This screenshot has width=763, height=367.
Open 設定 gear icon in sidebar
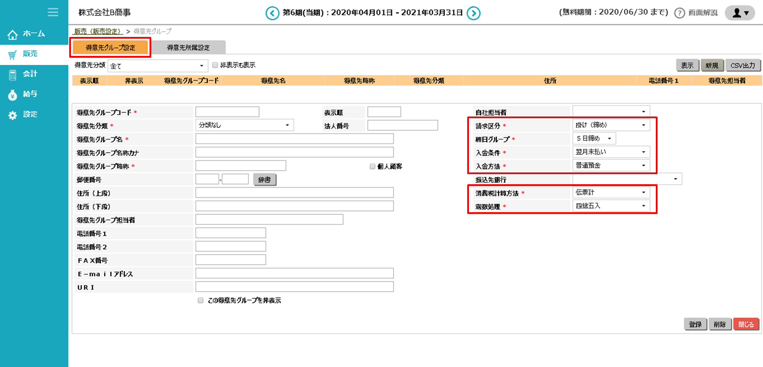pyautogui.click(x=13, y=115)
